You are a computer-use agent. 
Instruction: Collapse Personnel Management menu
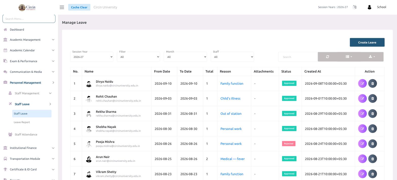tap(29, 83)
